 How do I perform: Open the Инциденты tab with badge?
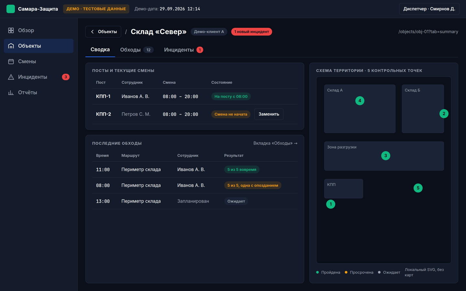point(183,50)
